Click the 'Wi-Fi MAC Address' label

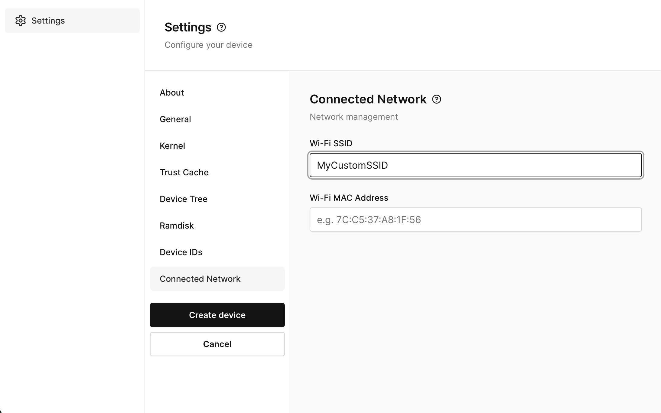349,198
